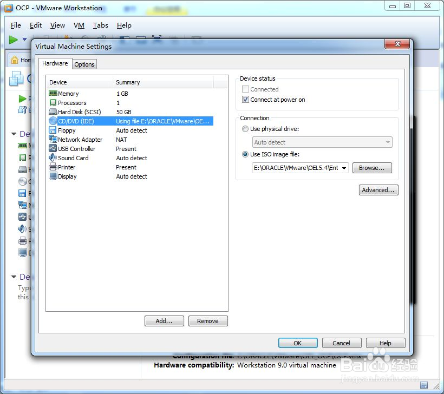
Task: Click the display icon in background sidebar
Action: tap(23, 253)
